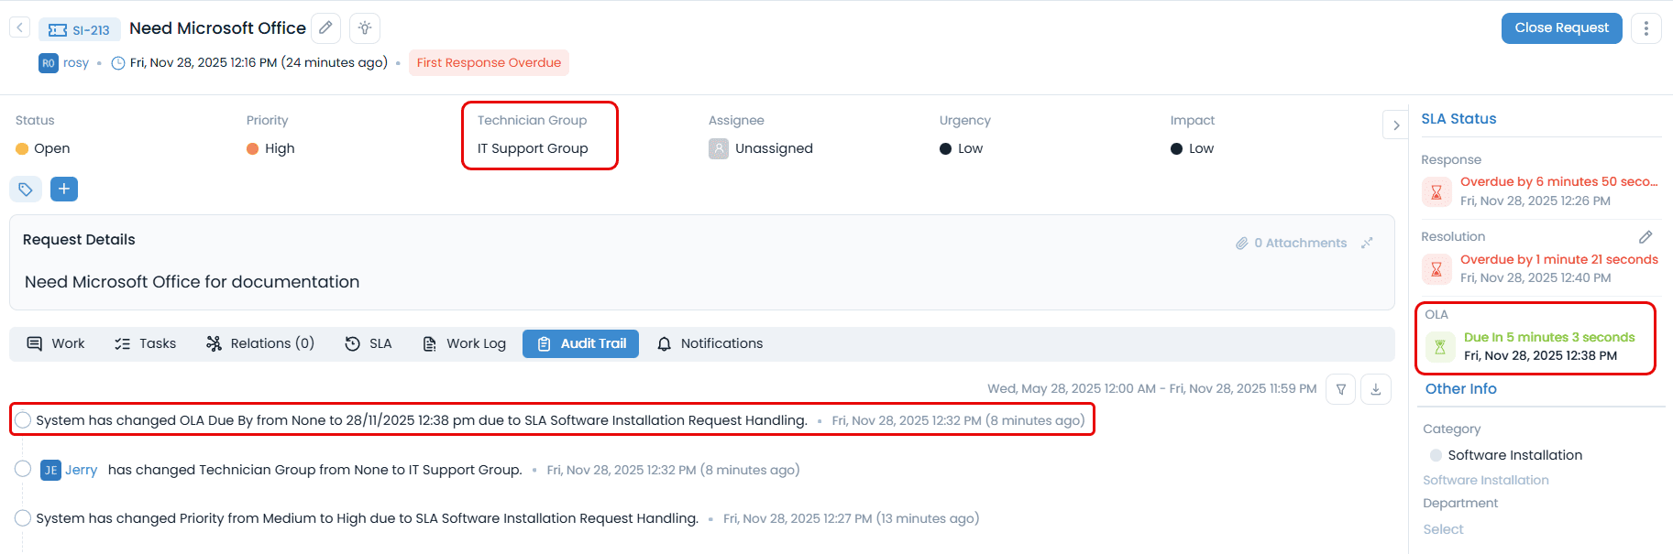
Task: Open the Impact dropdown showing Low
Action: [x=1192, y=148]
